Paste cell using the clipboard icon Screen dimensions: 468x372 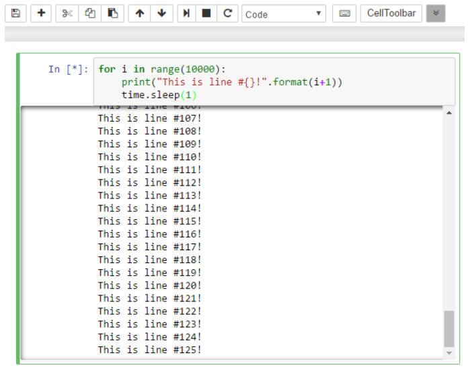[x=113, y=13]
